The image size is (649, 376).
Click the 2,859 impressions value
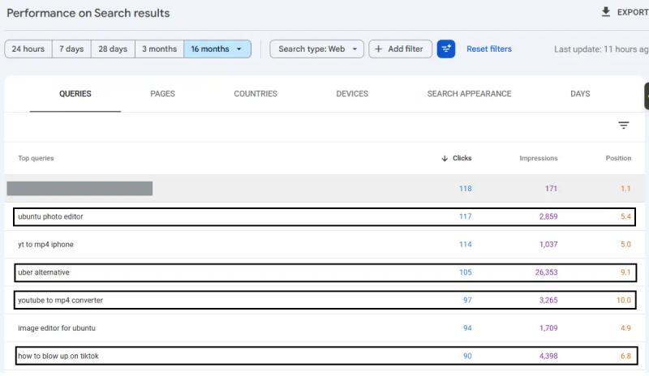(x=548, y=216)
